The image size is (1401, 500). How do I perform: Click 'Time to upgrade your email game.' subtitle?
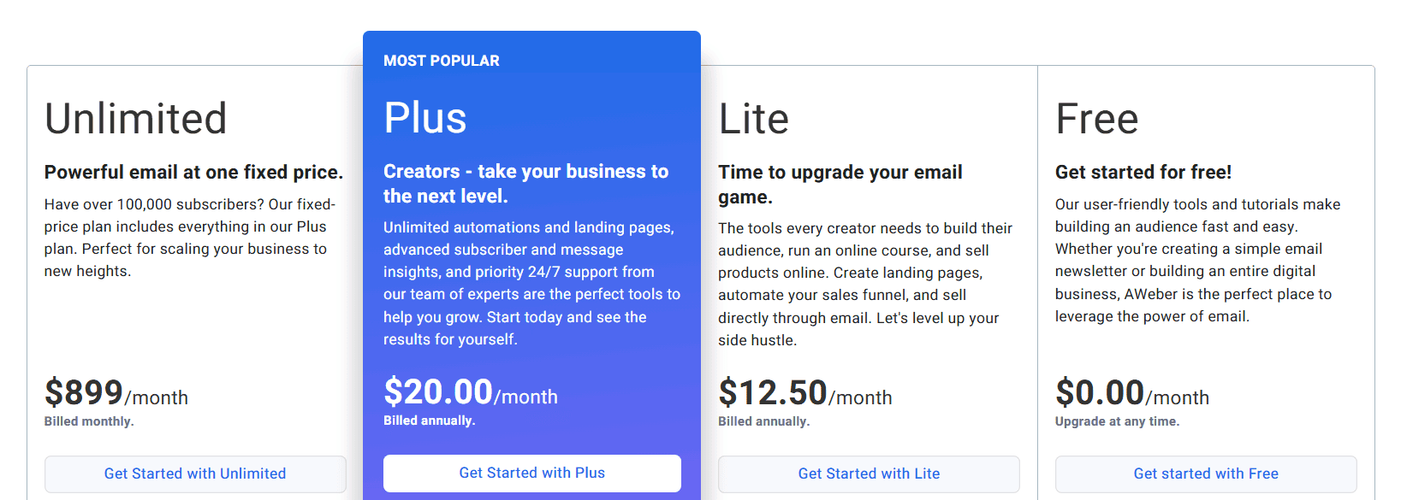(840, 184)
